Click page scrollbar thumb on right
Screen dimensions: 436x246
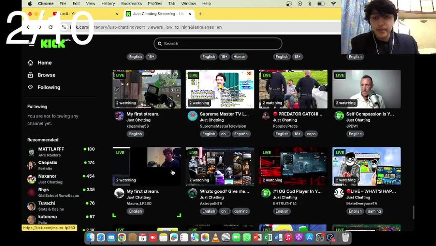coord(414,212)
